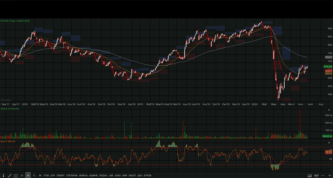333x178 pixels.
Task: Click the bar chart type icon
Action: click(x=316, y=175)
